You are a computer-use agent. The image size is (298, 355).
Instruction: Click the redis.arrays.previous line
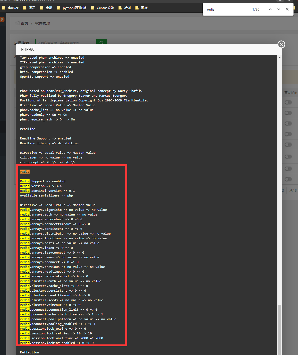point(63,267)
